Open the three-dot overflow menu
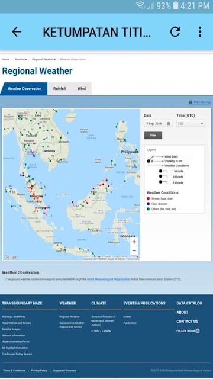Screen dimensions: 213x379 coord(200,31)
